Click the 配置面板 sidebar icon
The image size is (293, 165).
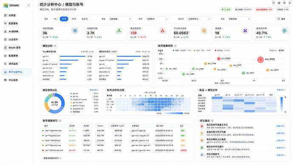(x=5, y=23)
